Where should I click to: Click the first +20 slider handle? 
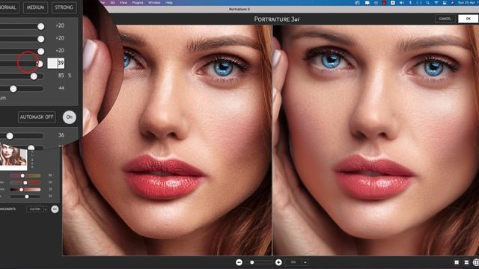(40, 27)
